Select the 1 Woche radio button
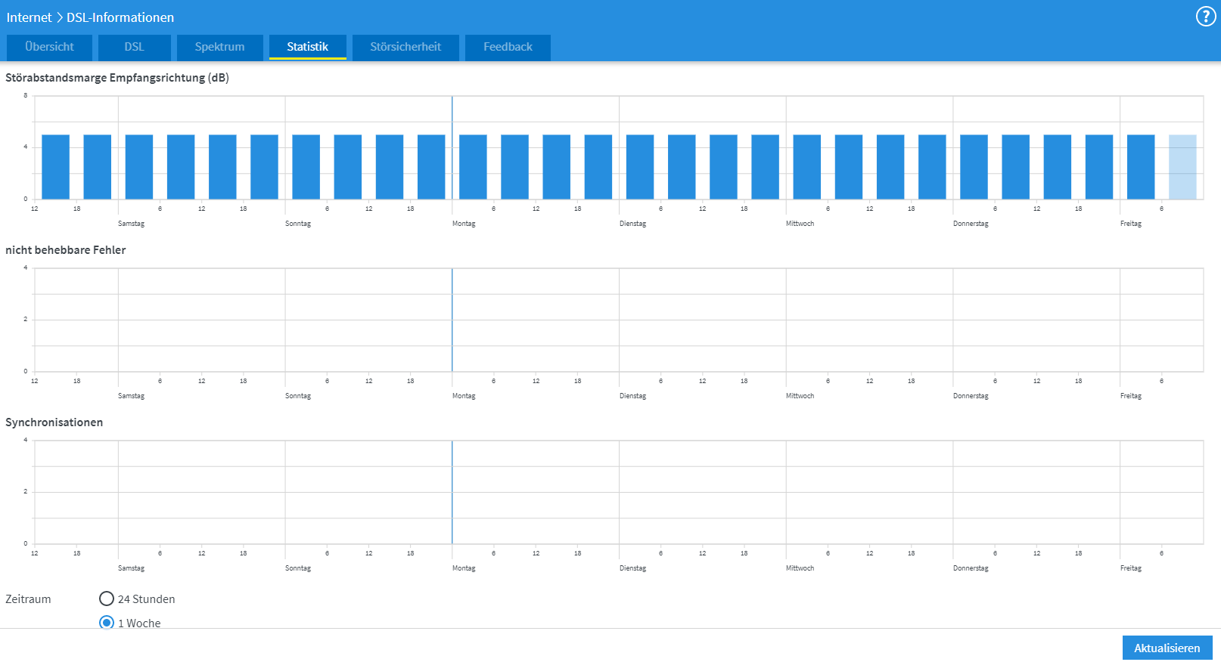1221x662 pixels. (x=107, y=623)
